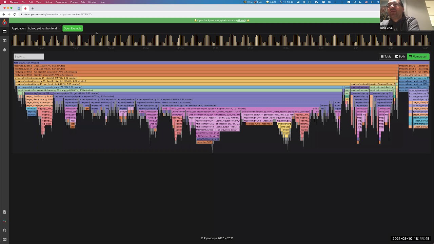Click server.py:36 handle_dispatch flame bar
The image size is (434, 244).
pos(205,81)
